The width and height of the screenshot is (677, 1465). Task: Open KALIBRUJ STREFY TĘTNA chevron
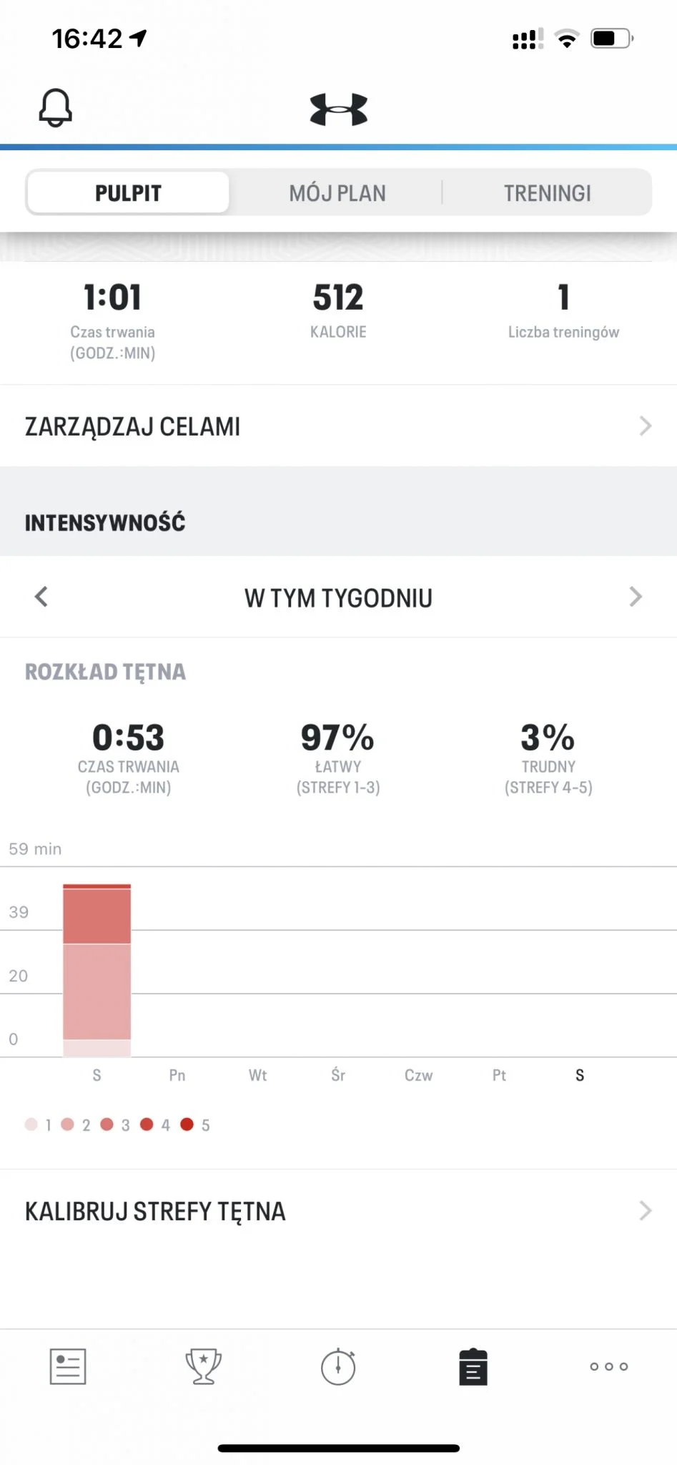(645, 1210)
